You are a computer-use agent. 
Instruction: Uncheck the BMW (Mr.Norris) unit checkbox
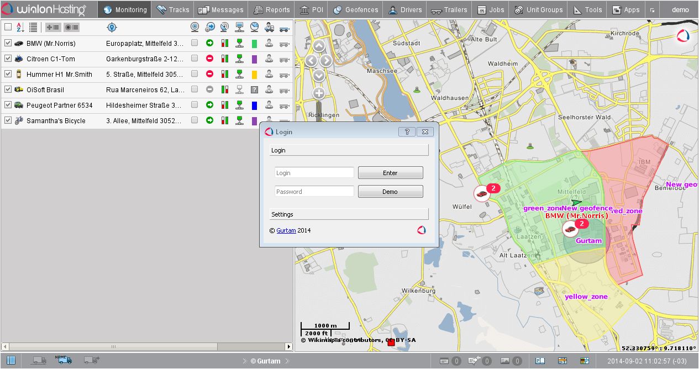8,43
